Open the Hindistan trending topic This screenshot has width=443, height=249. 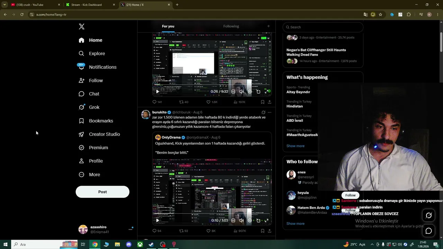point(295,106)
